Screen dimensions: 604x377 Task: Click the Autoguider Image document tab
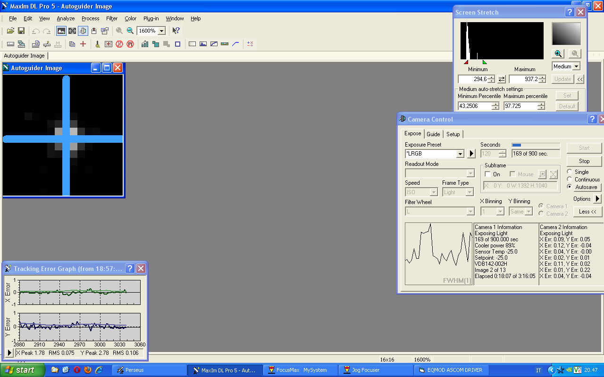point(24,56)
